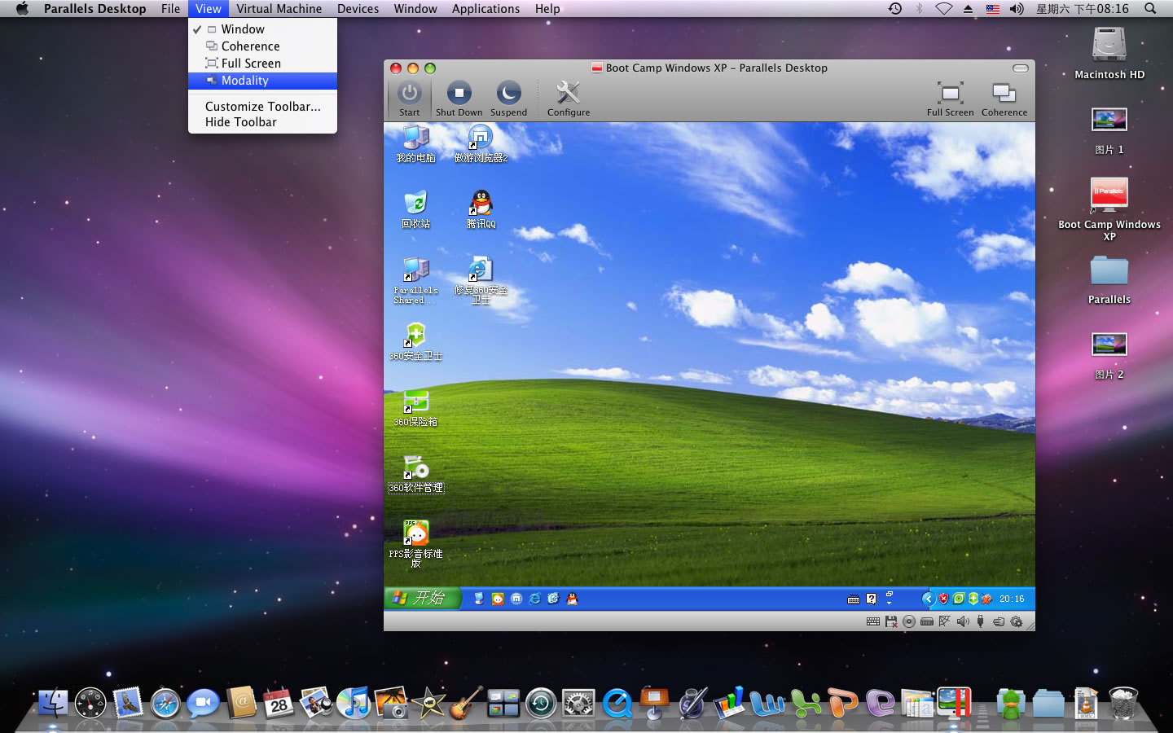Switch to Full Screen from the toolbar

pyautogui.click(x=950, y=93)
